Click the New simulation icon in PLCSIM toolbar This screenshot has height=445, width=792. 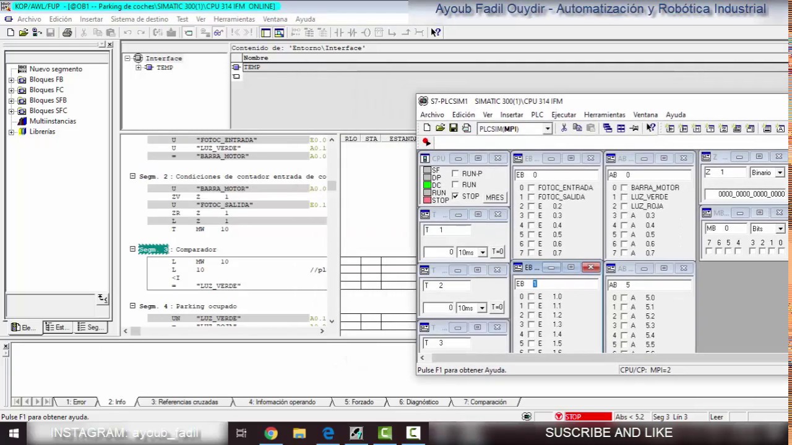[427, 128]
